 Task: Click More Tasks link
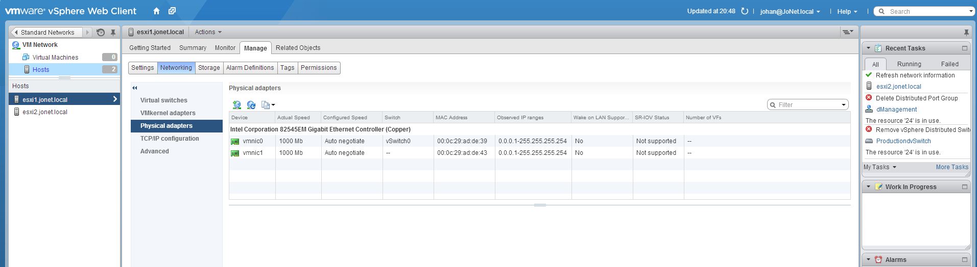click(952, 167)
